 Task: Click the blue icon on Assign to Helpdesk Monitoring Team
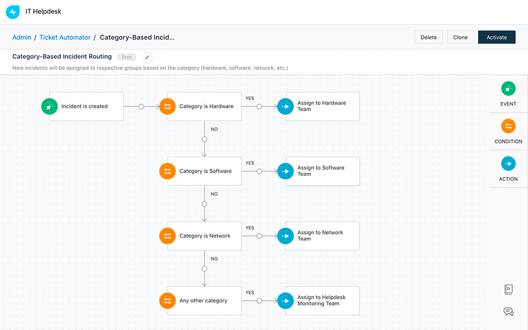coord(285,300)
